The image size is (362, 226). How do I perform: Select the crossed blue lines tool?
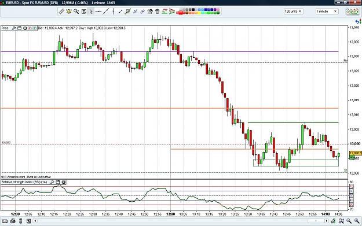point(142,12)
